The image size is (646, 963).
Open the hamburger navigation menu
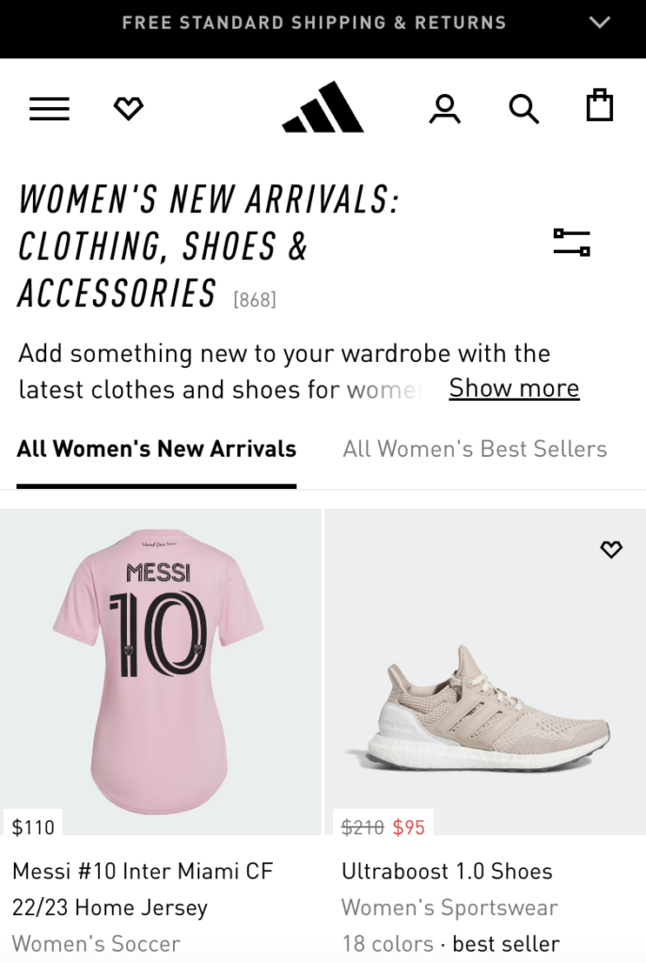pos(50,109)
